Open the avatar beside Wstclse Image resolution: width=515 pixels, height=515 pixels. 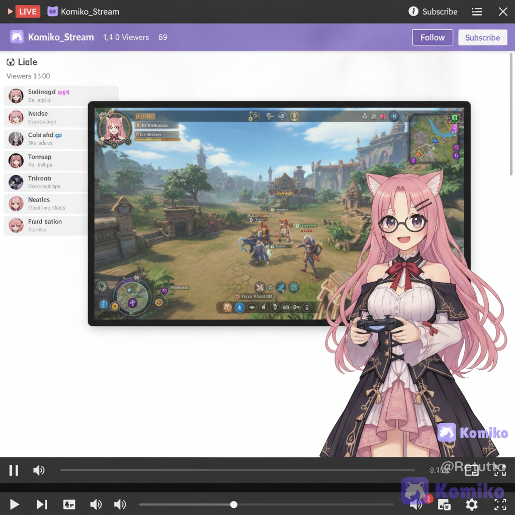tap(16, 117)
